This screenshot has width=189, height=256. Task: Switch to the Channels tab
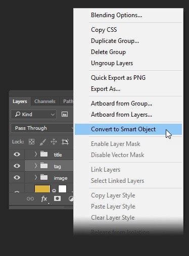click(45, 101)
